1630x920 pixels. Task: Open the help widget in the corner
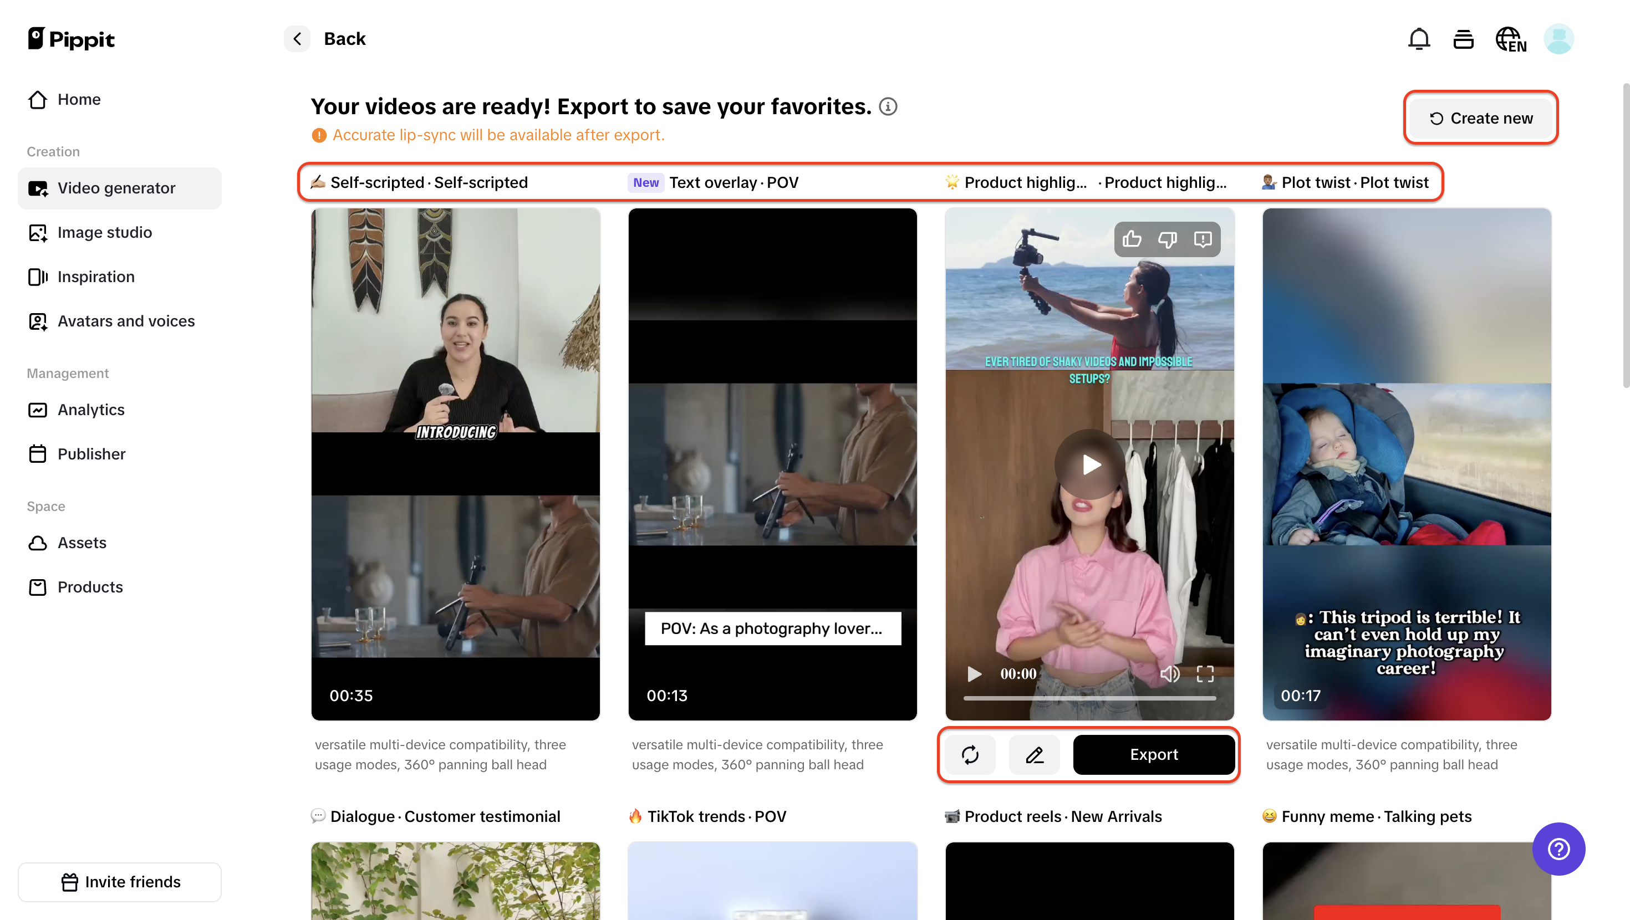point(1558,849)
